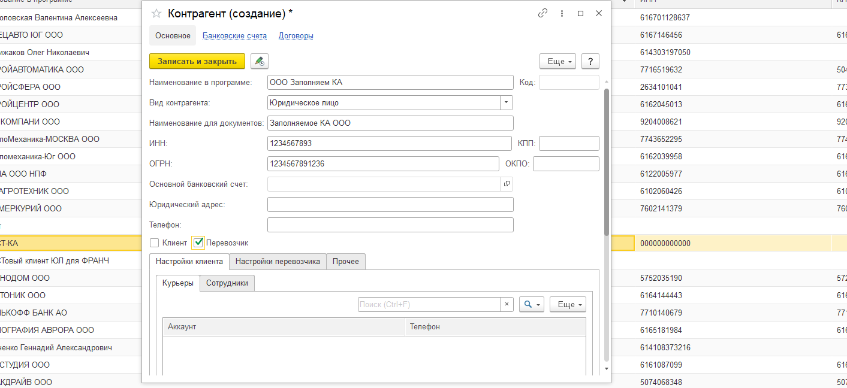Clear the search field with the X
The height and width of the screenshot is (388, 847).
pos(507,304)
